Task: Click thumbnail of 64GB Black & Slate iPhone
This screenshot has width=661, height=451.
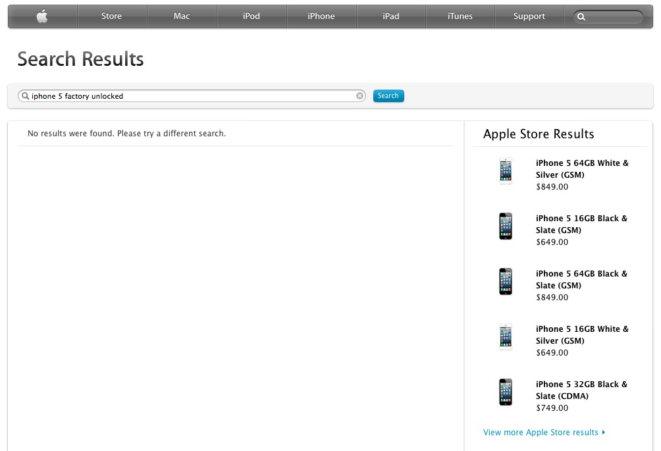Action: coord(506,281)
